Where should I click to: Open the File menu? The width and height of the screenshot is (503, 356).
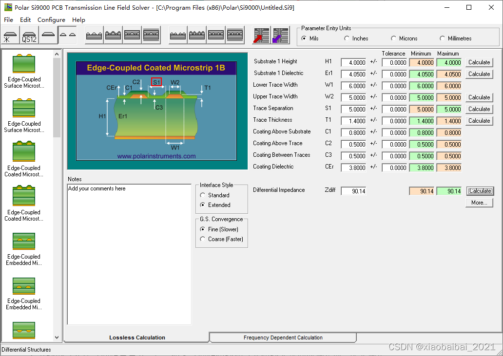(8, 20)
